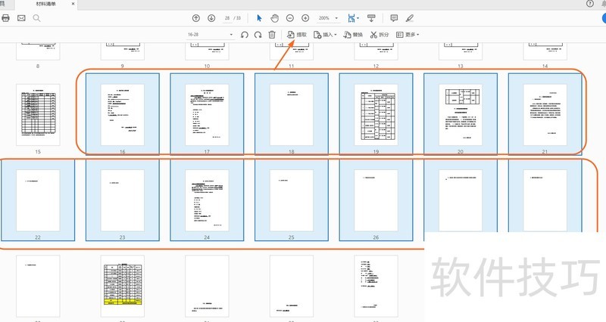The height and width of the screenshot is (322, 606).
Task: Activate the hand pan tool
Action: coord(274,17)
